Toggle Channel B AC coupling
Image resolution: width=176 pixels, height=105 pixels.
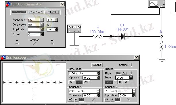(x=107, y=100)
